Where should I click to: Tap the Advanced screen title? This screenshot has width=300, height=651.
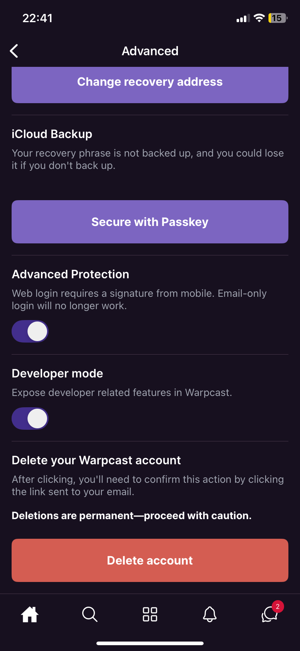(x=150, y=51)
